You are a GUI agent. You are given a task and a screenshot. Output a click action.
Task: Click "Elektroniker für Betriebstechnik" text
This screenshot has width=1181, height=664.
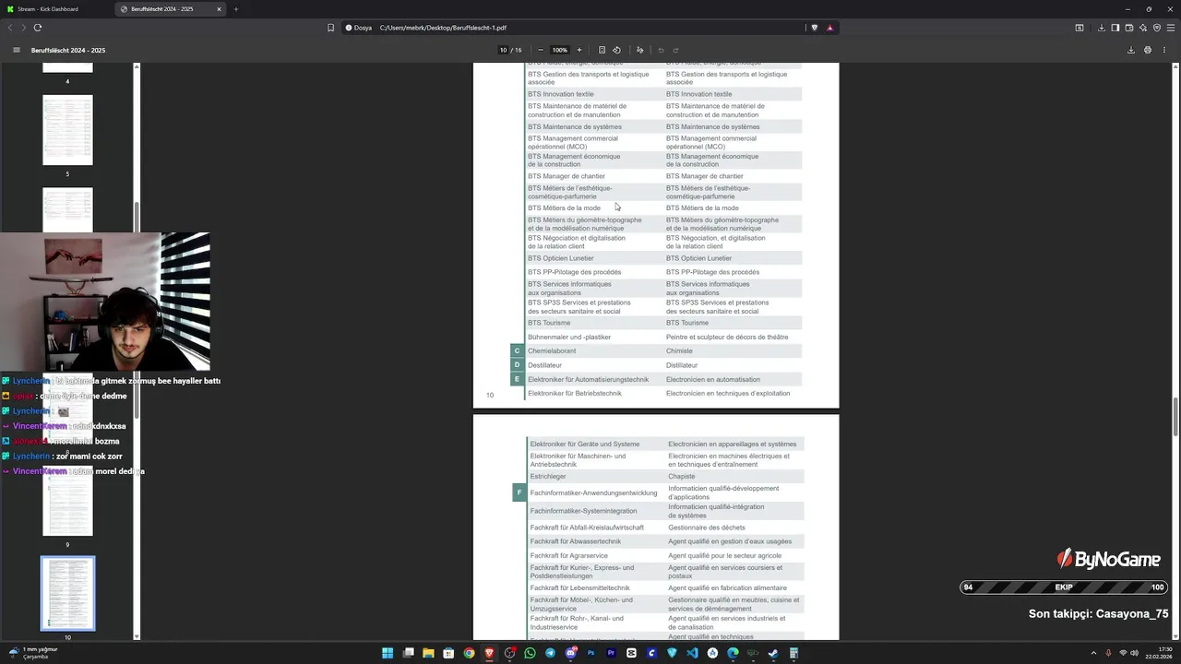coord(575,394)
